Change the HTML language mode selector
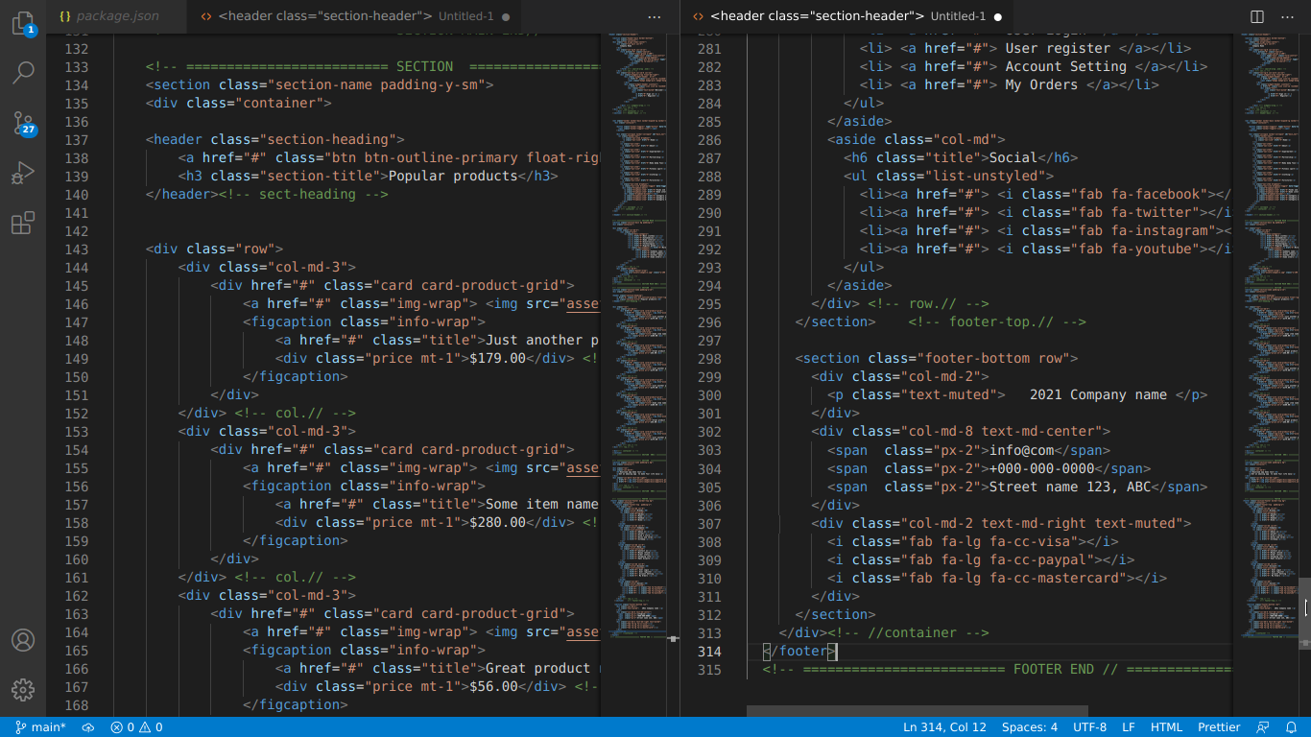This screenshot has height=737, width=1311. [1166, 727]
